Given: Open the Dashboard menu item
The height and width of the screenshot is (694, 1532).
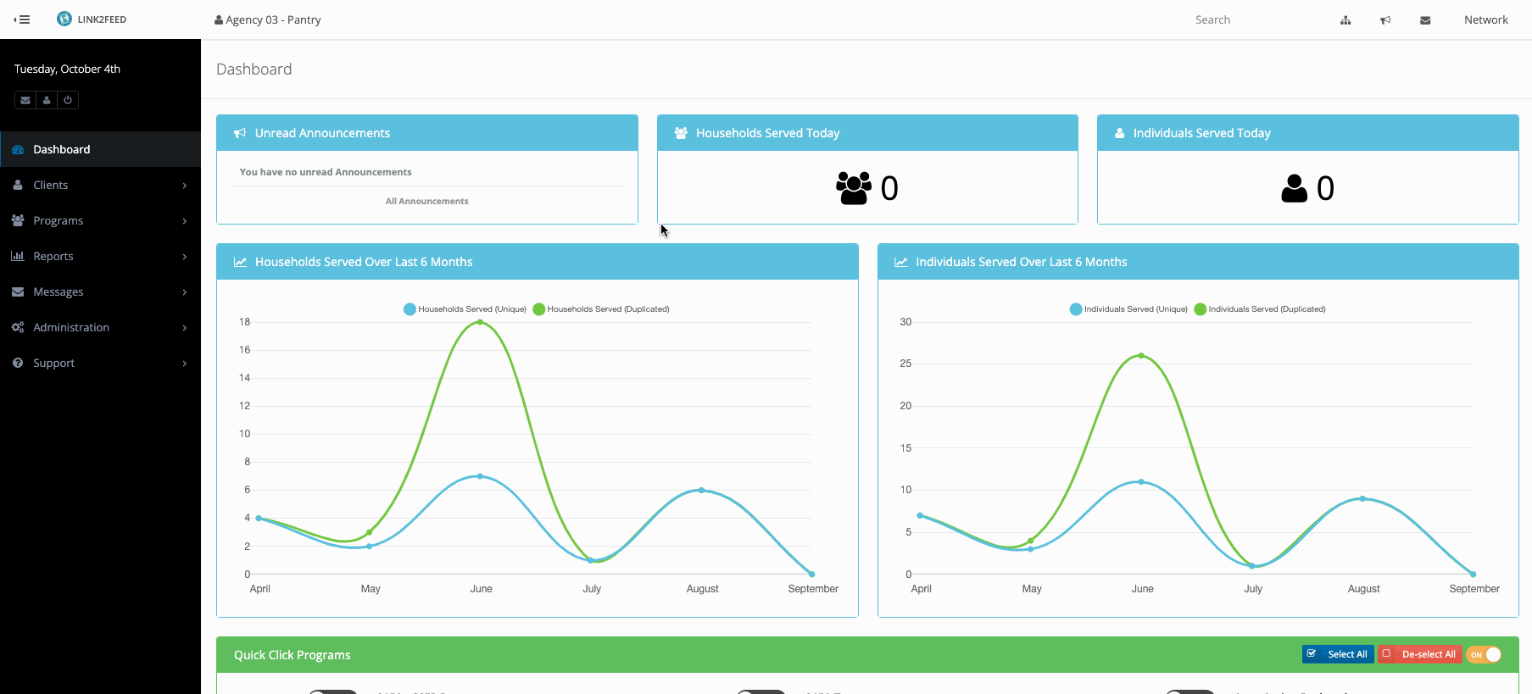Looking at the screenshot, I should tap(61, 149).
